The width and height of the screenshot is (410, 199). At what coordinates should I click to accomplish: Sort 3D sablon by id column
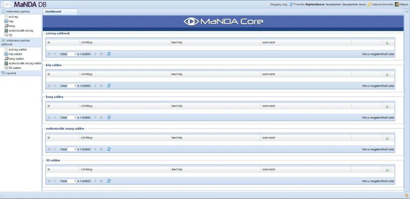63,169
